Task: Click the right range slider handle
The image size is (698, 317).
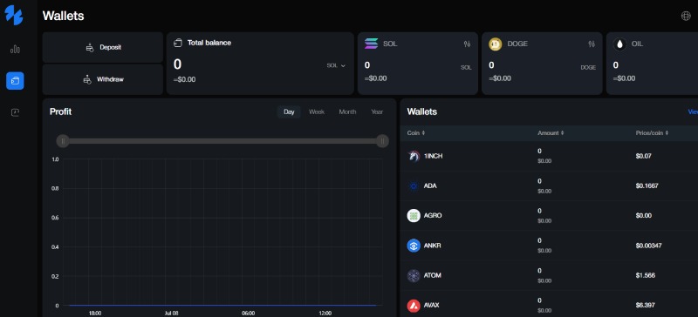Action: click(382, 141)
